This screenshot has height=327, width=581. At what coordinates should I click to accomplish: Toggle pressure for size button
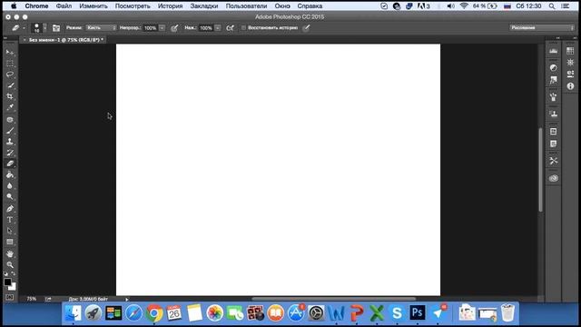coord(306,28)
